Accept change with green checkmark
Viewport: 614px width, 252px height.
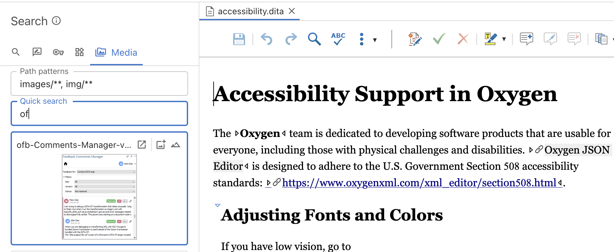439,39
